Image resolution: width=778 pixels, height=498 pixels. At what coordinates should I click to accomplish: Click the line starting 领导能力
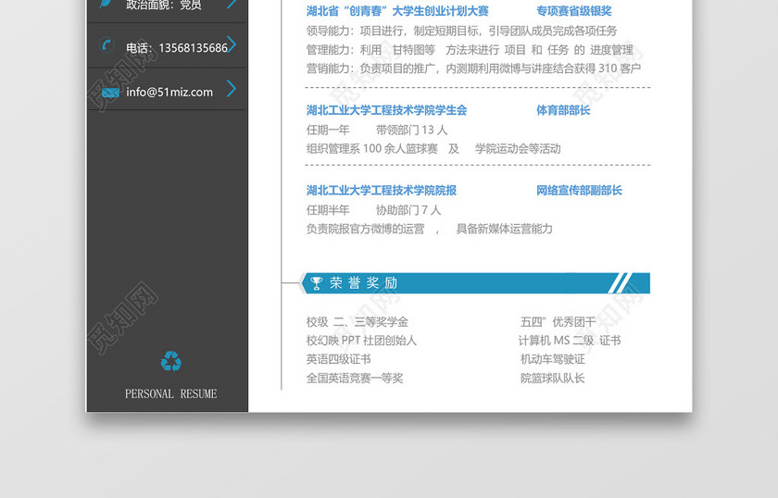[x=461, y=31]
